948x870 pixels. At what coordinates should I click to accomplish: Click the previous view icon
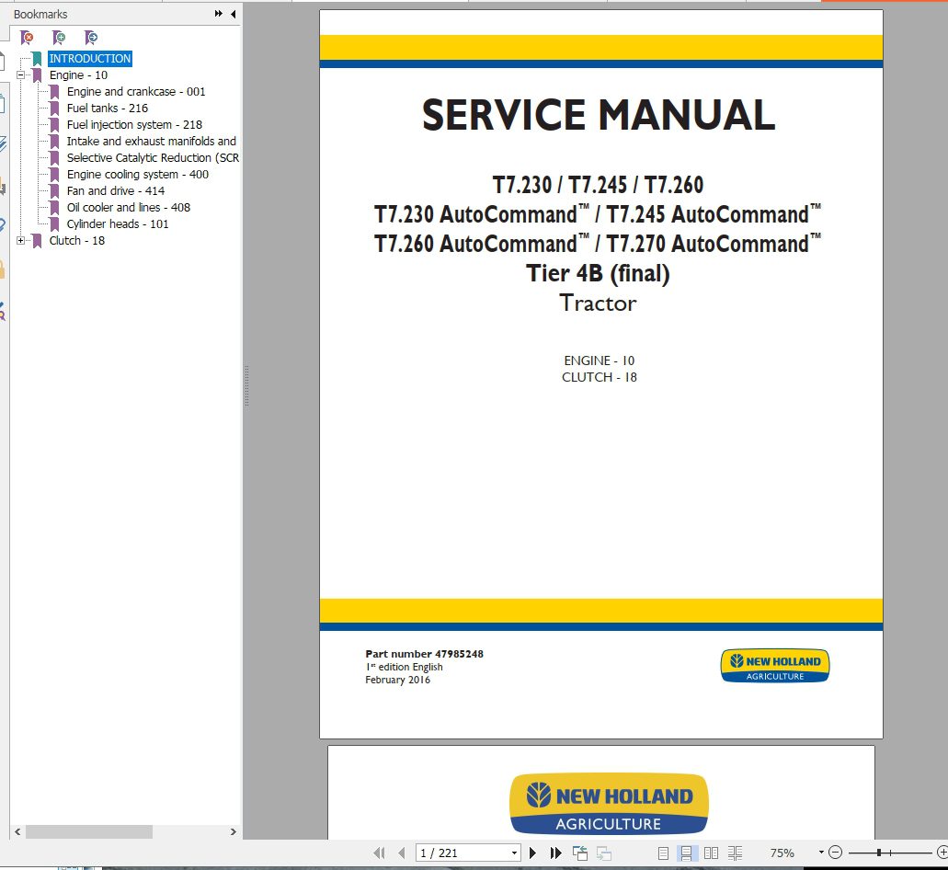580,853
